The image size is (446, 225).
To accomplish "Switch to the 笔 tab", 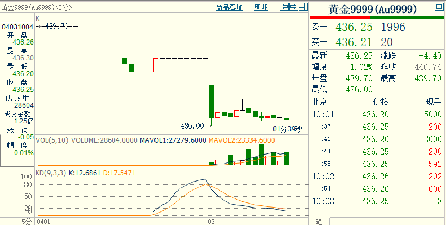I will (319, 222).
